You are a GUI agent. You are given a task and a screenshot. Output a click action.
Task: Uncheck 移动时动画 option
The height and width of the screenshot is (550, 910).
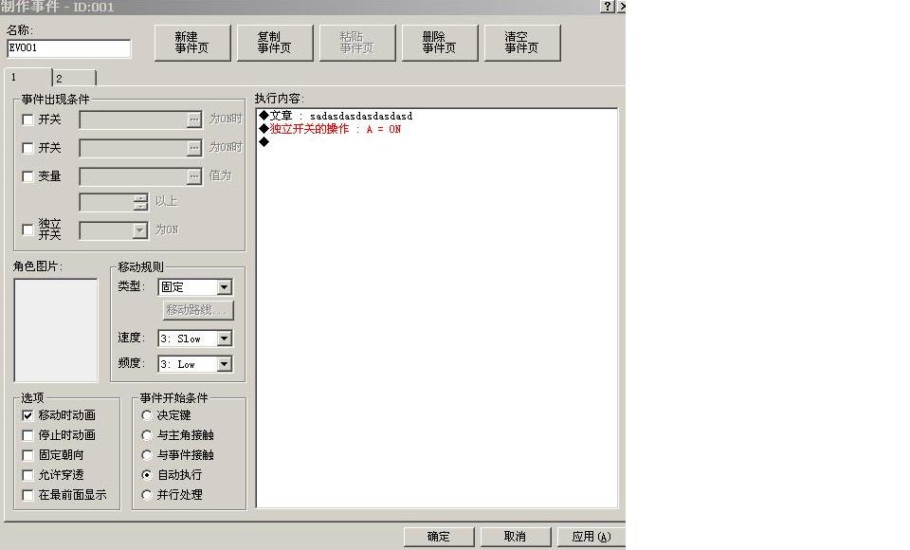click(x=27, y=415)
